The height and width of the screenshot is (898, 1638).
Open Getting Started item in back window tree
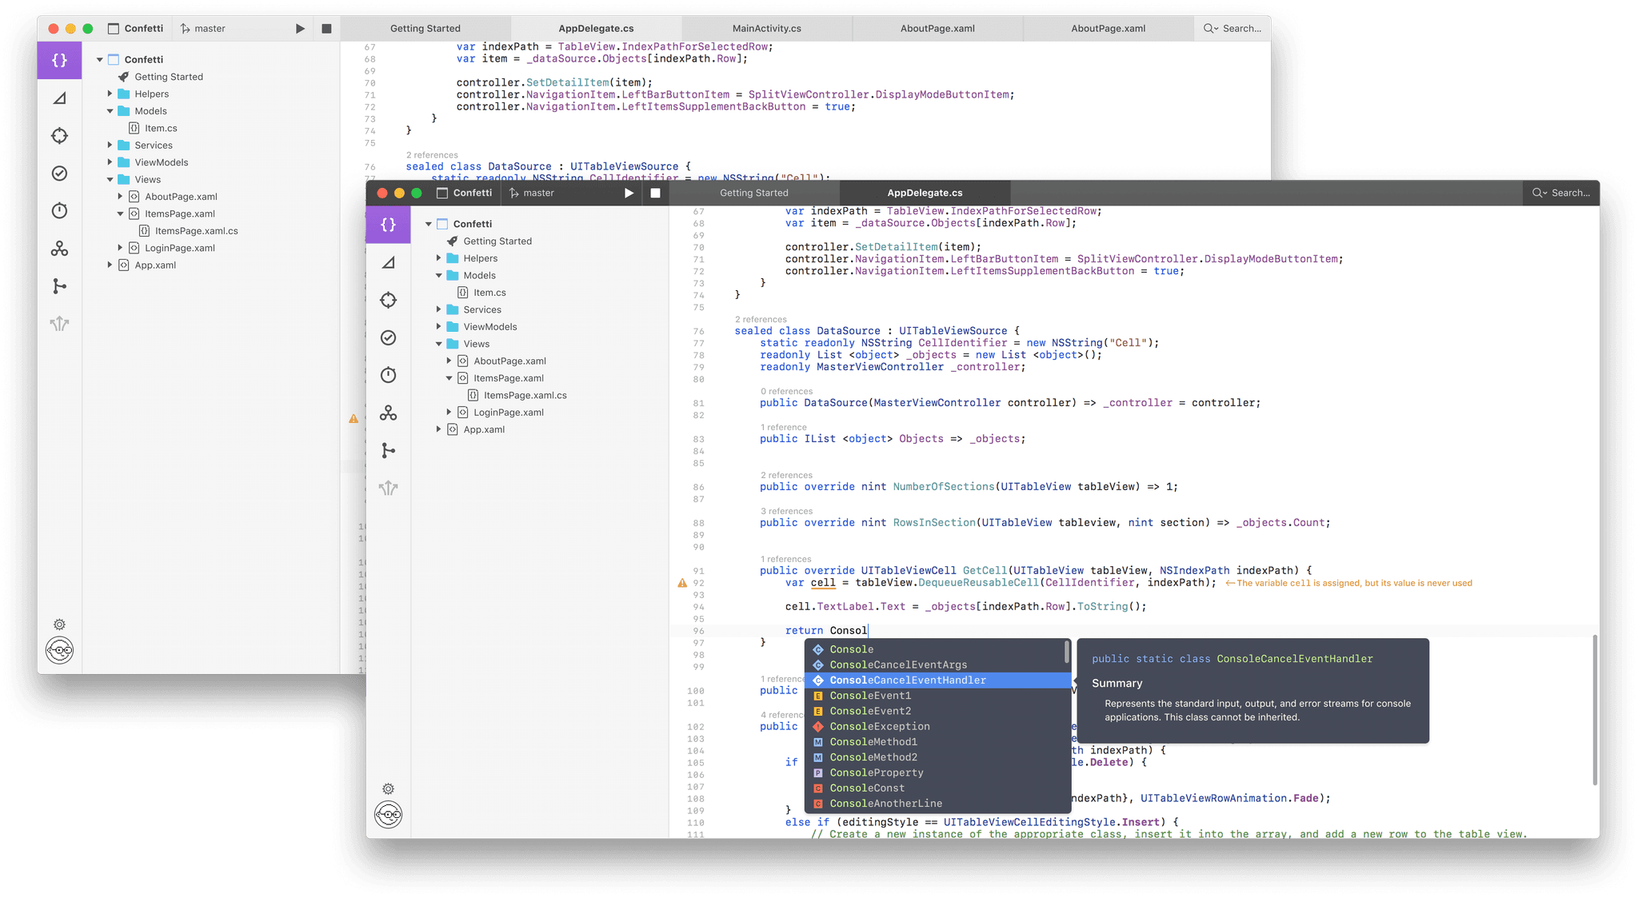[169, 77]
